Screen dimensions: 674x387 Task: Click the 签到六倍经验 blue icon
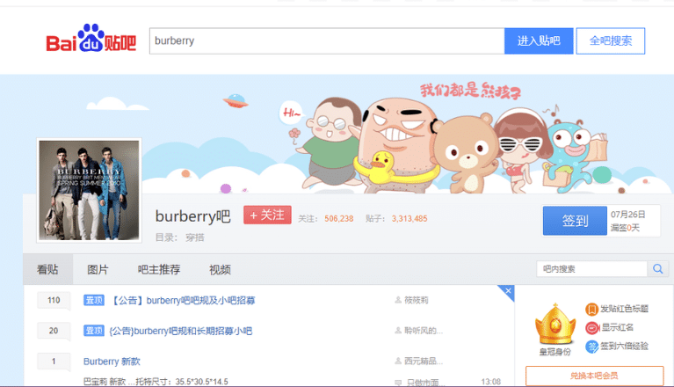click(592, 347)
